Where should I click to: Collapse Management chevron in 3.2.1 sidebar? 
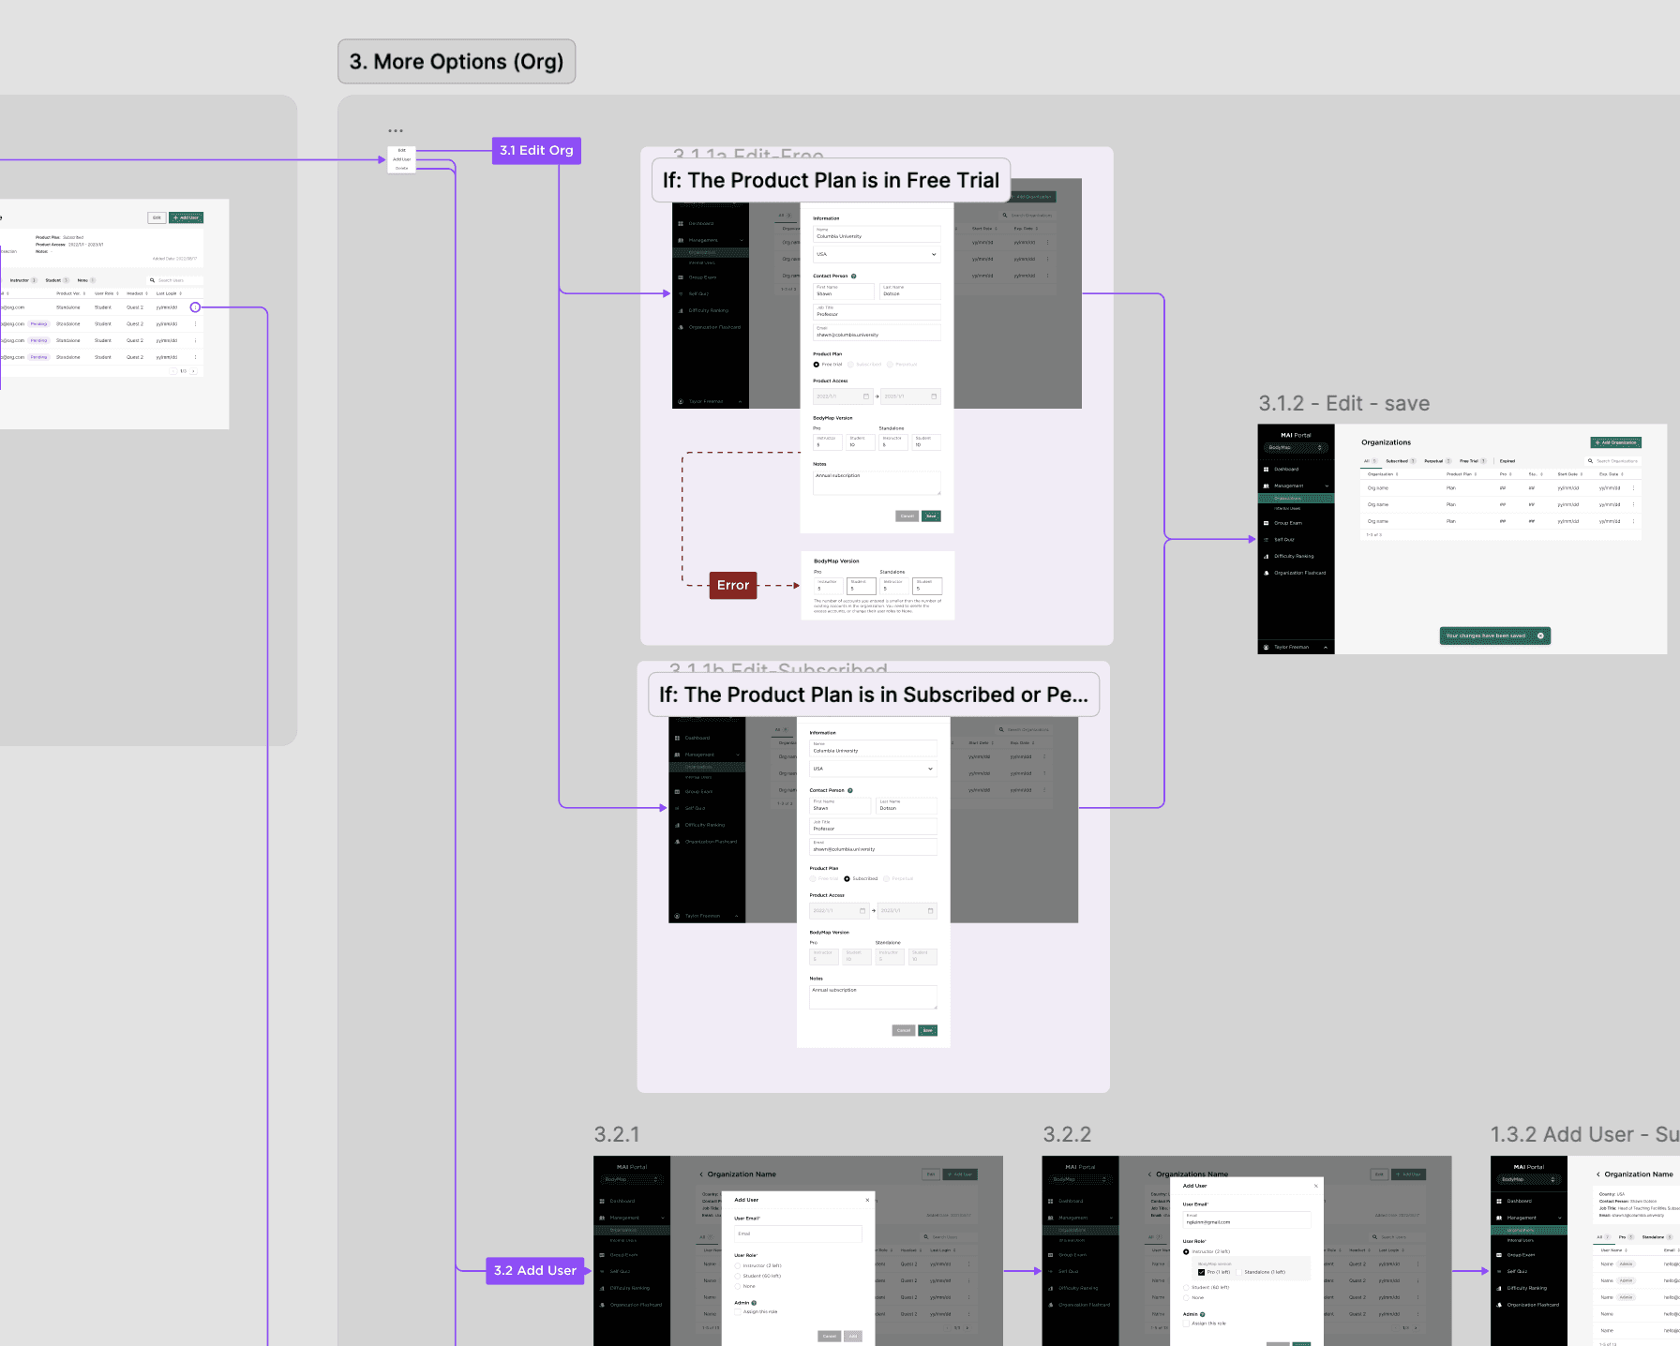[x=663, y=1218]
